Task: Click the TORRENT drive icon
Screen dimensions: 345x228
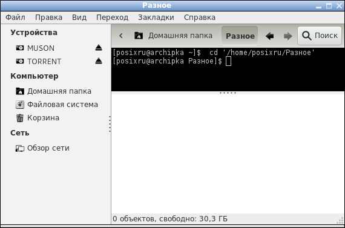Action: click(x=20, y=61)
